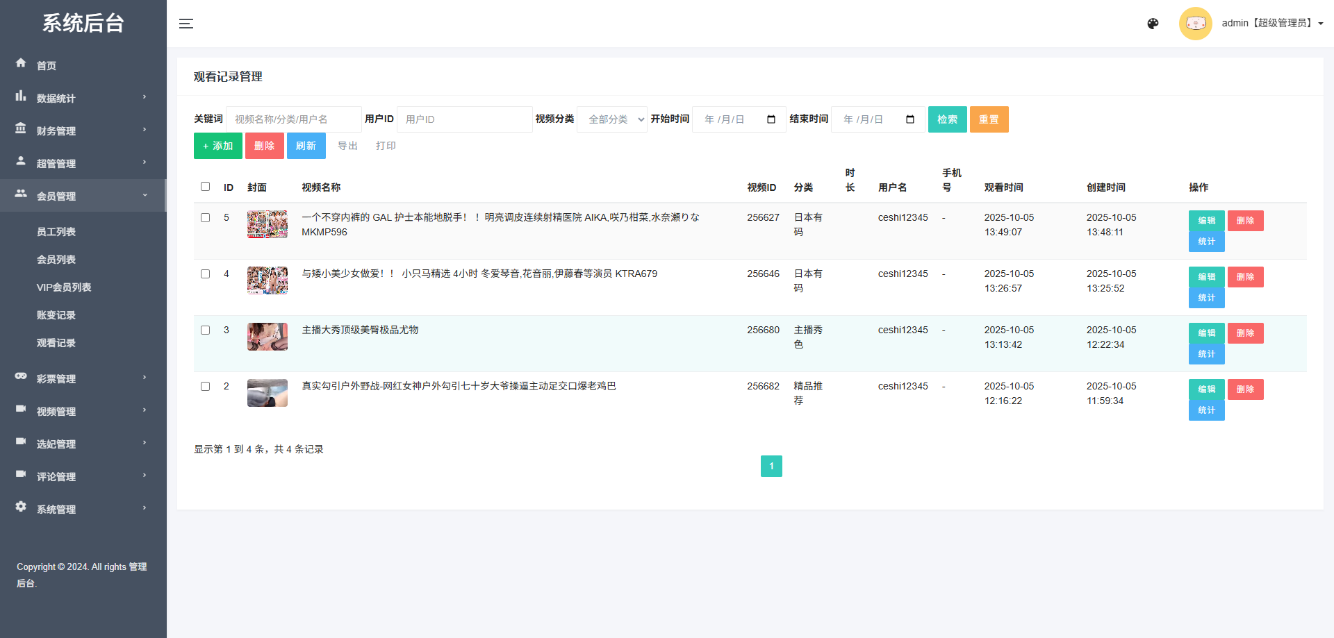The image size is (1334, 638).
Task: Click the 超管管理 user icon
Action: pyautogui.click(x=21, y=162)
